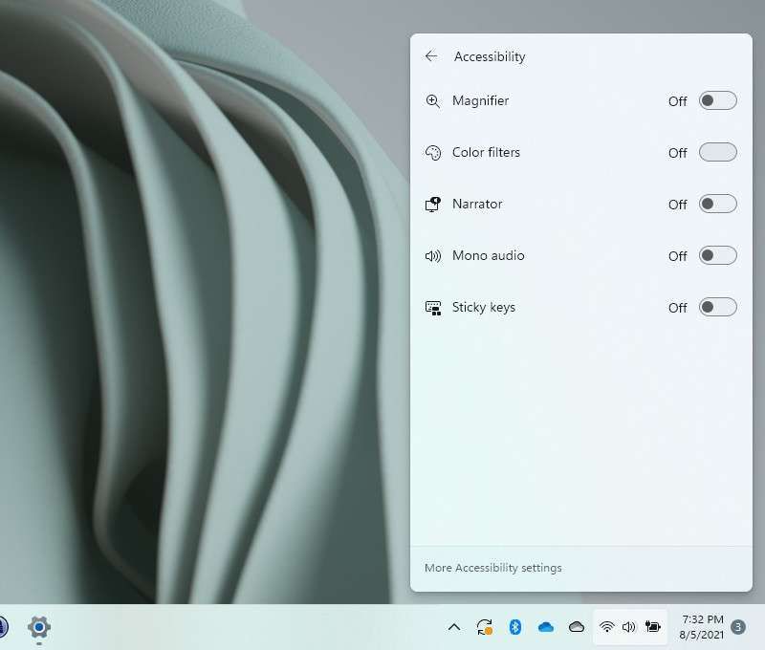Expand hidden tray icons with the chevron
This screenshot has width=765, height=650.
[454, 627]
